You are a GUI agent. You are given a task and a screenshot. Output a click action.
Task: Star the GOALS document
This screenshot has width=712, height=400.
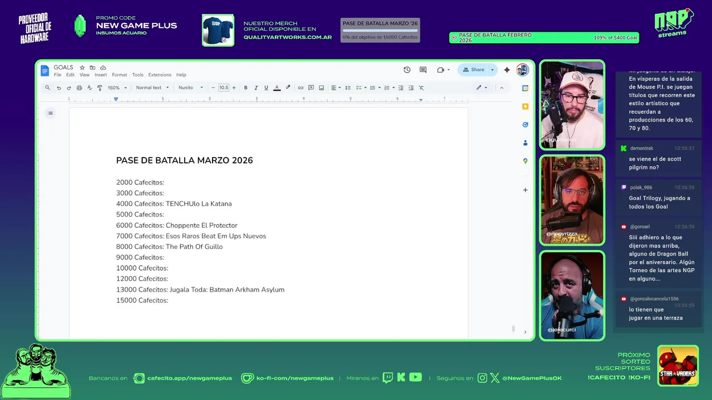point(82,68)
